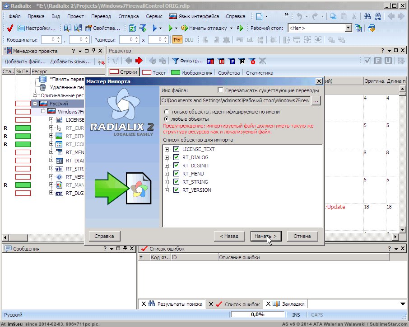Expand LICENSE_TEXT node in import list
This screenshot has height=327, width=409.
click(x=167, y=149)
